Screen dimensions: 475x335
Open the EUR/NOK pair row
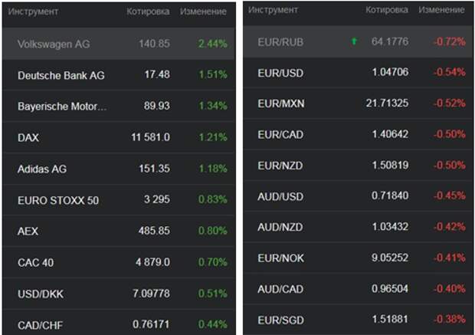(358, 258)
